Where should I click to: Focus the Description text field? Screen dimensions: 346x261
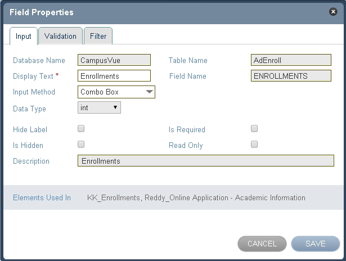(x=206, y=161)
